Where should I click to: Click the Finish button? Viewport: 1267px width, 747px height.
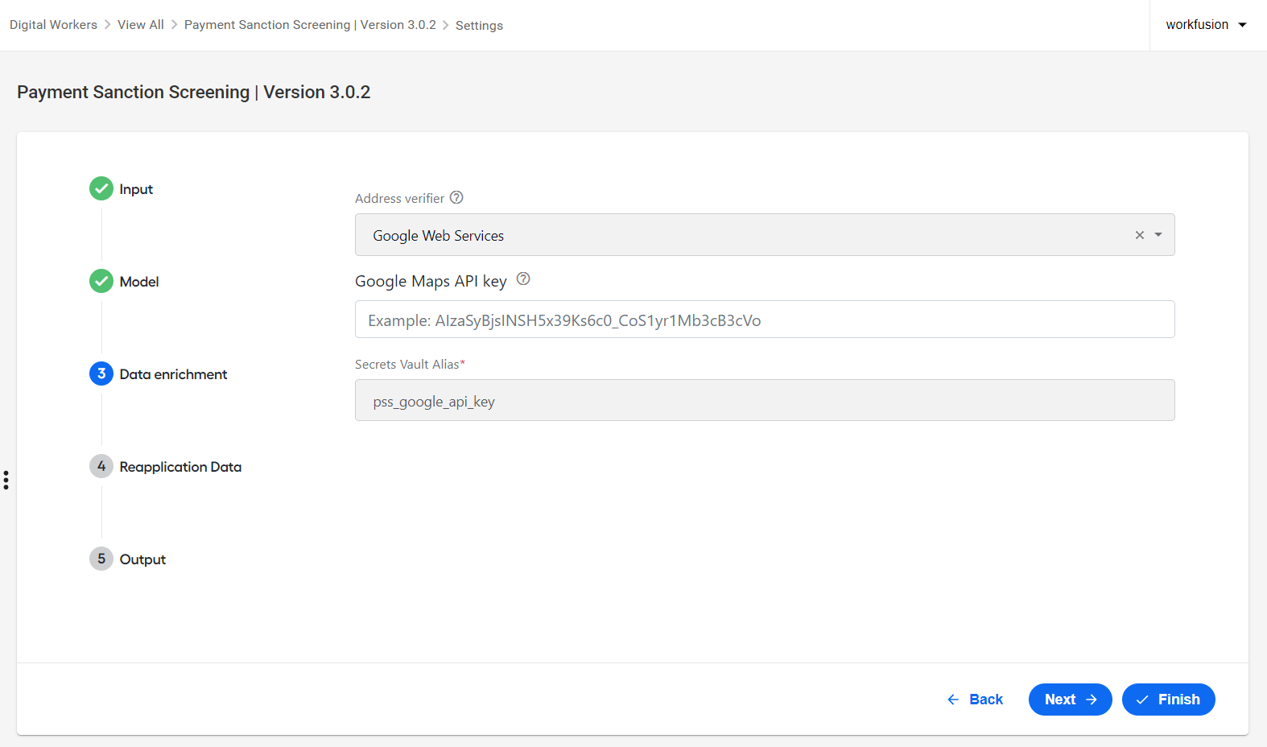(x=1169, y=700)
